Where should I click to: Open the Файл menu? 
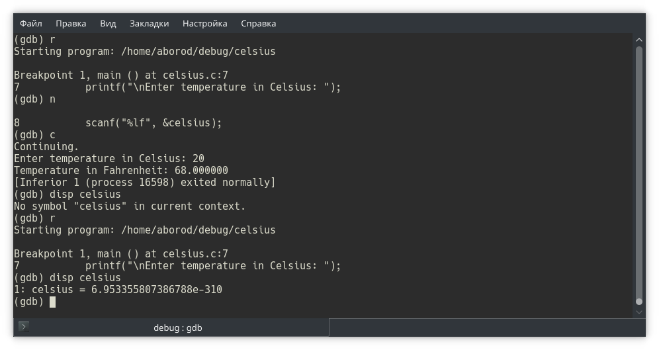(31, 23)
